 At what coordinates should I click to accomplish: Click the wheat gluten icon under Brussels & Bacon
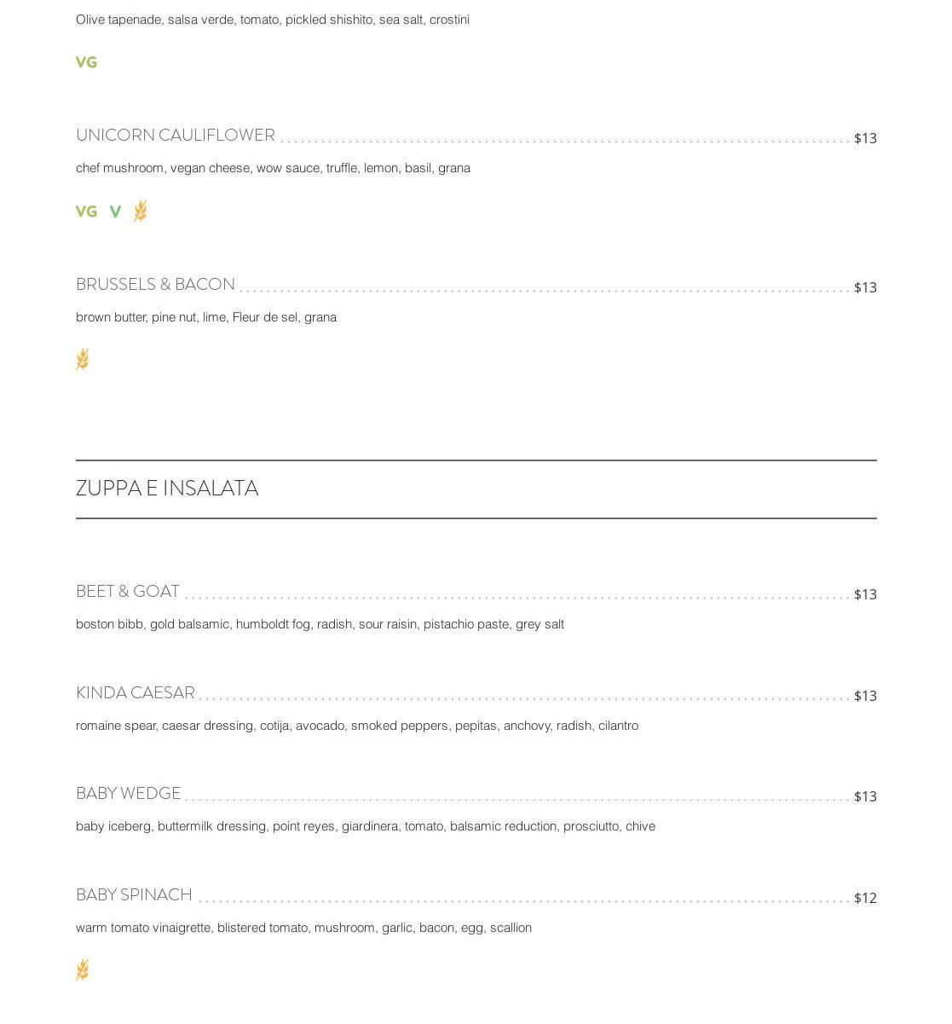point(83,360)
